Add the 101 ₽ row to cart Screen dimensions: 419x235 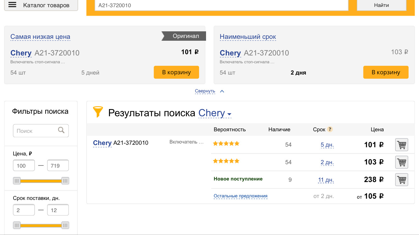click(x=402, y=145)
